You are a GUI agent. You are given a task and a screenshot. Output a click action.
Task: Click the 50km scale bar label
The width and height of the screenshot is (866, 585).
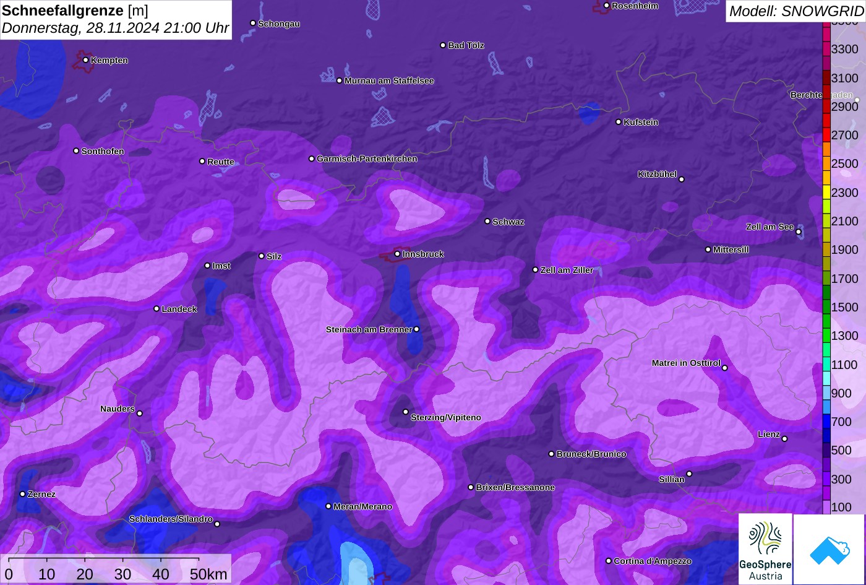[208, 574]
